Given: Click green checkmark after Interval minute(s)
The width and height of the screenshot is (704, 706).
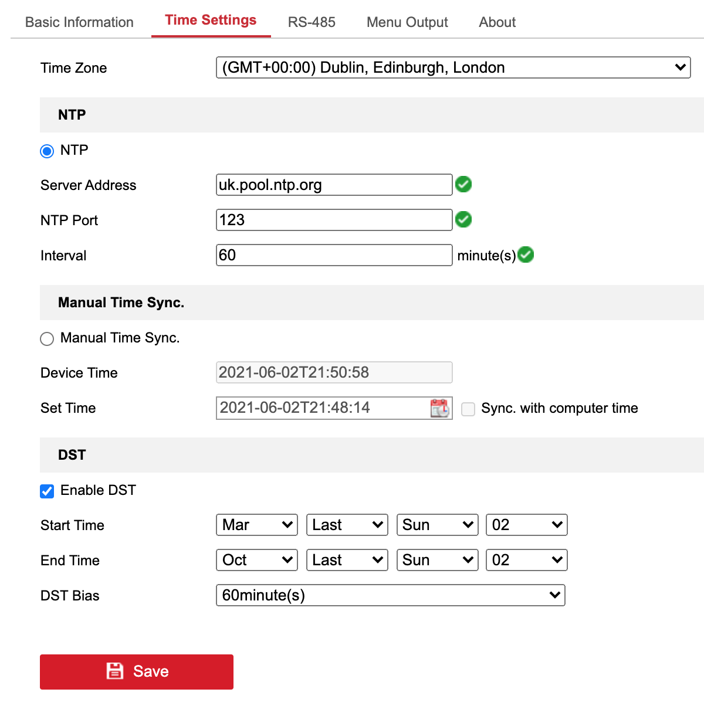Looking at the screenshot, I should 526,255.
